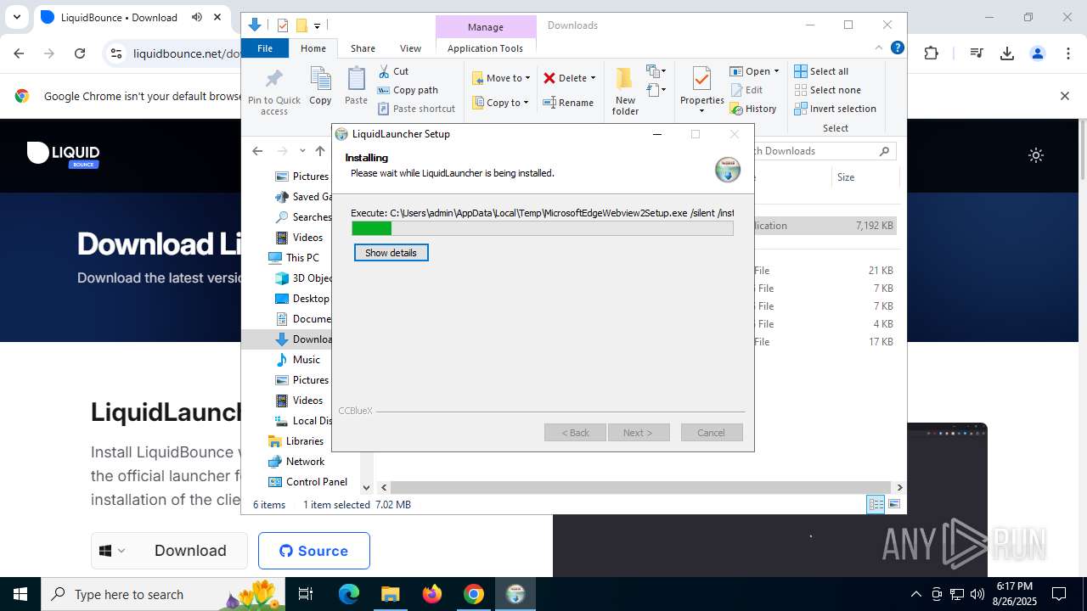The height and width of the screenshot is (611, 1087).
Task: Click the Manage contextual tab
Action: [486, 27]
